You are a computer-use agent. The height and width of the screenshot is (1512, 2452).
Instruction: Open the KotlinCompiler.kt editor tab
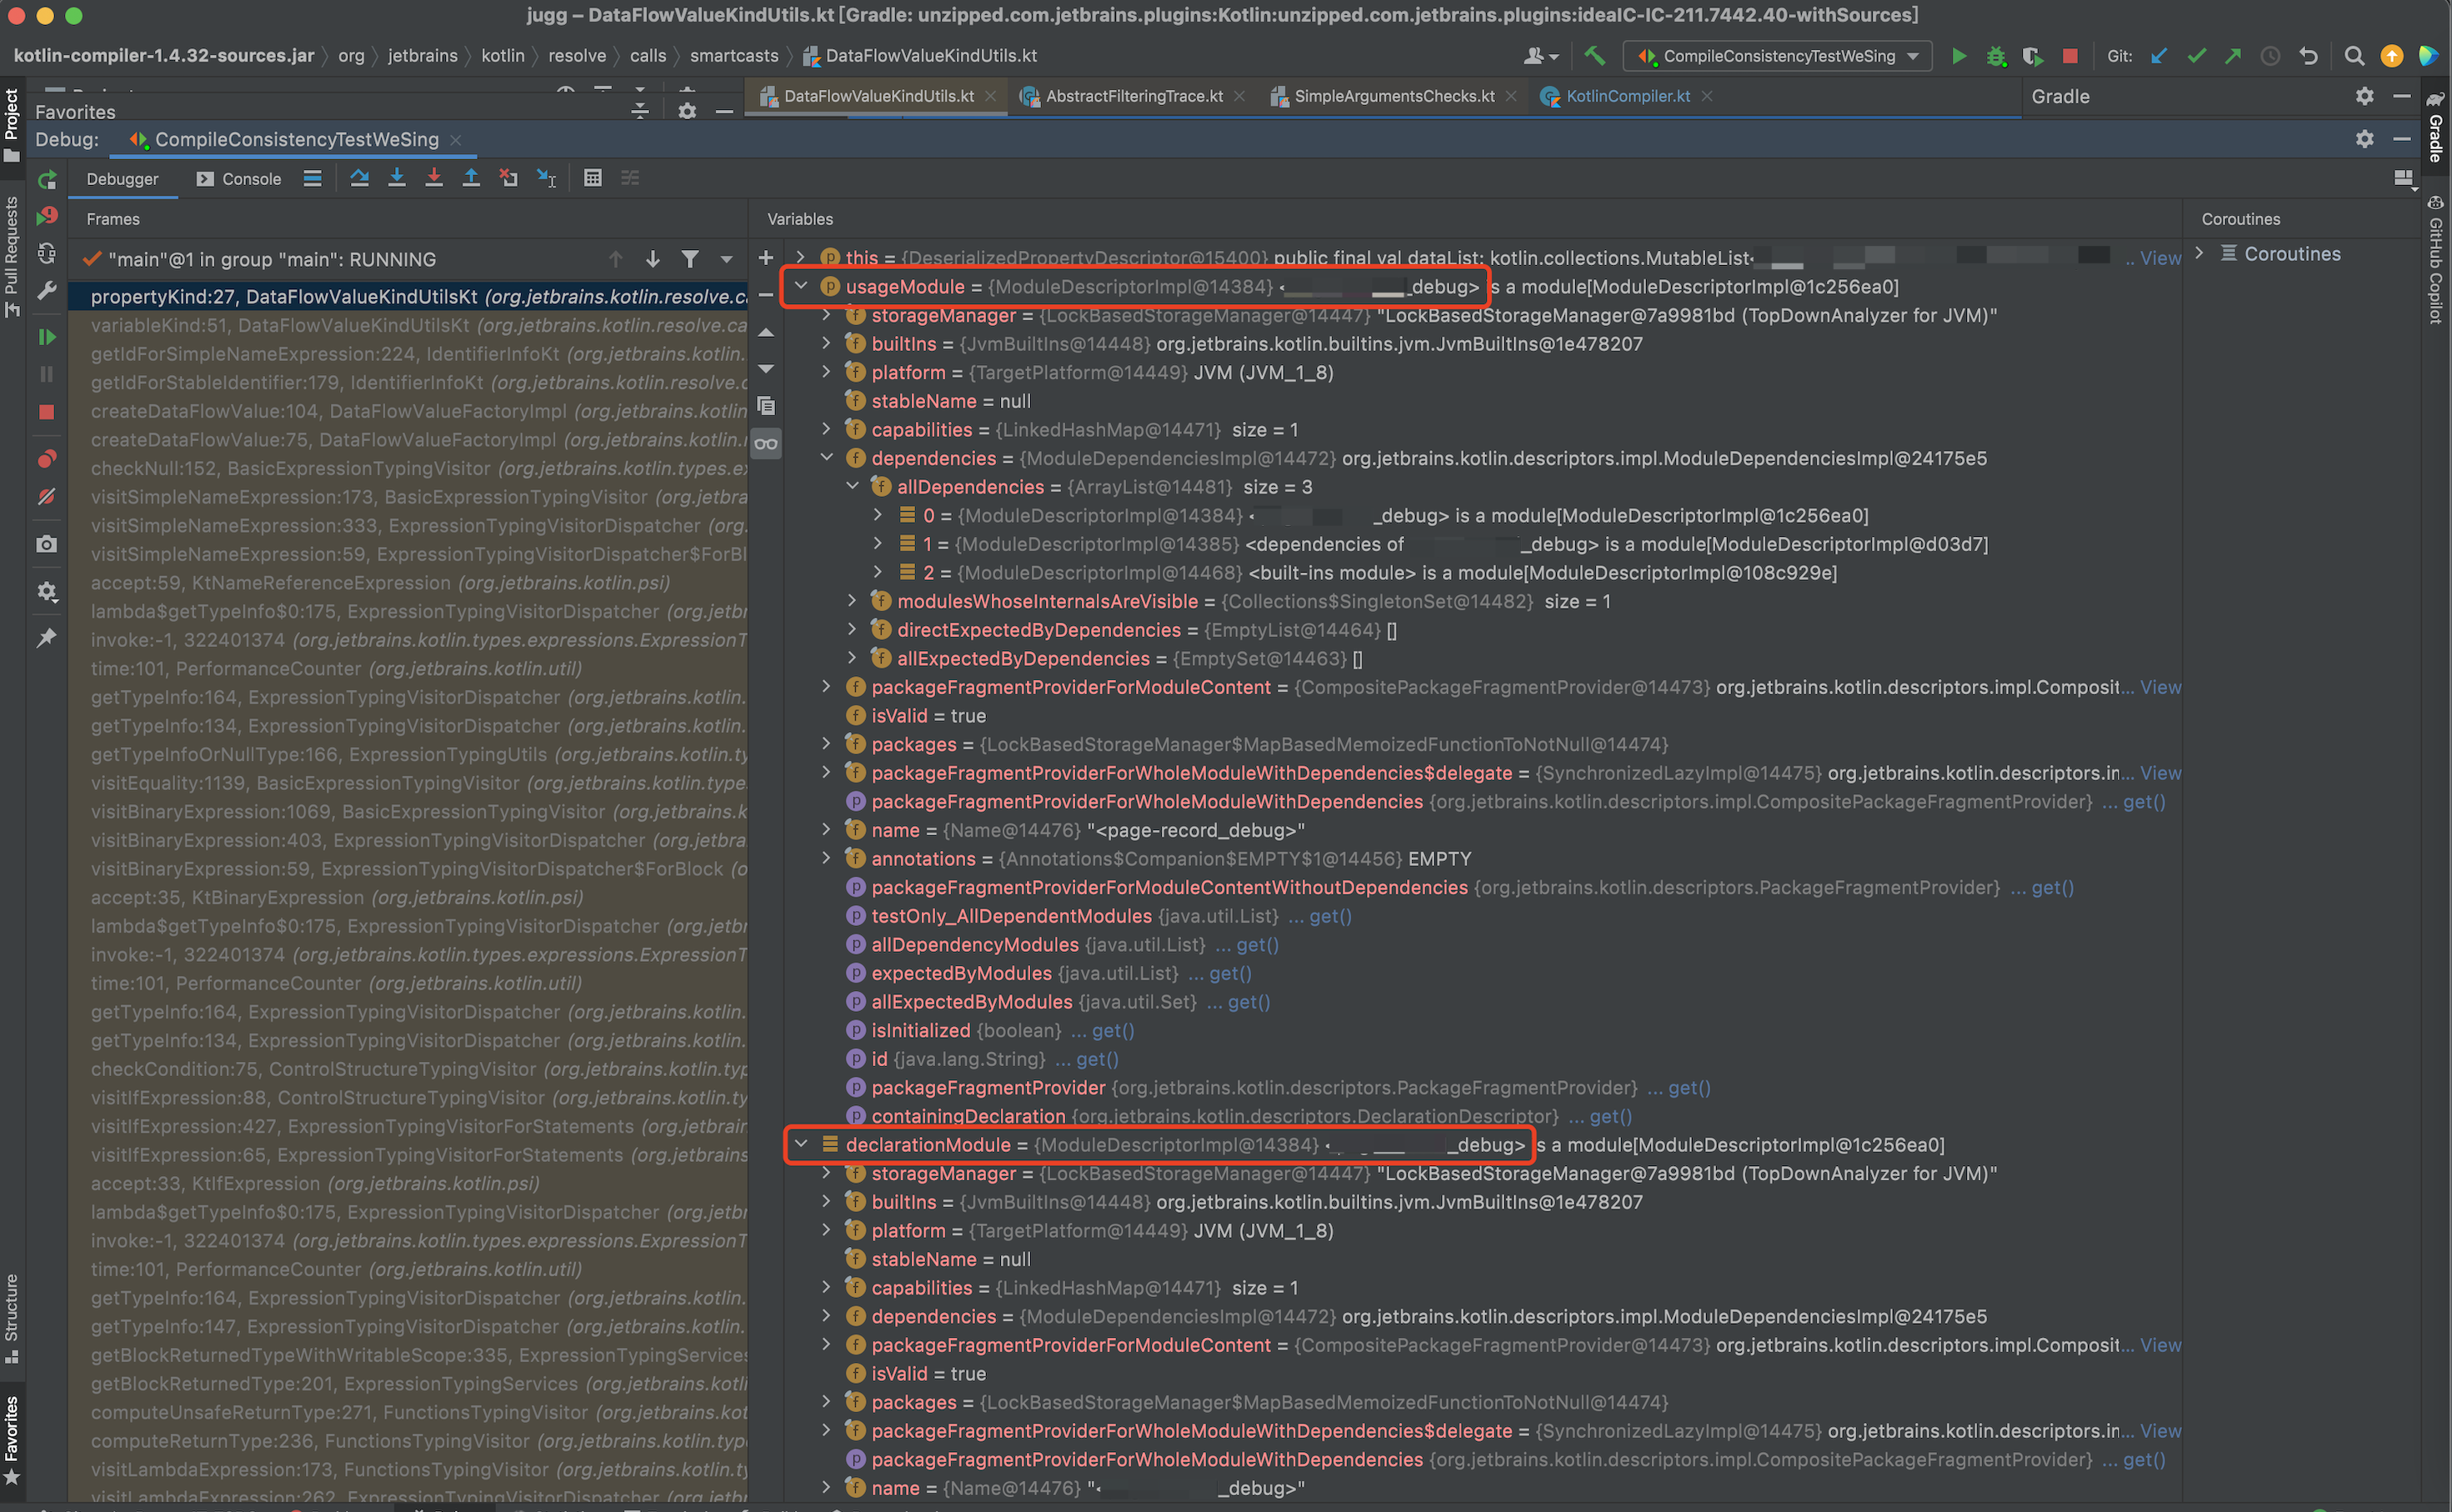click(x=1628, y=96)
